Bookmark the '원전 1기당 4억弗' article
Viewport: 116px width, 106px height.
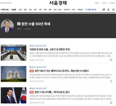(111, 102)
